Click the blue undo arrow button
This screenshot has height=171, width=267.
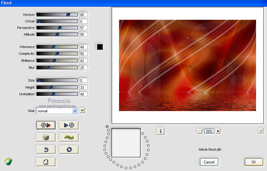(x=46, y=150)
